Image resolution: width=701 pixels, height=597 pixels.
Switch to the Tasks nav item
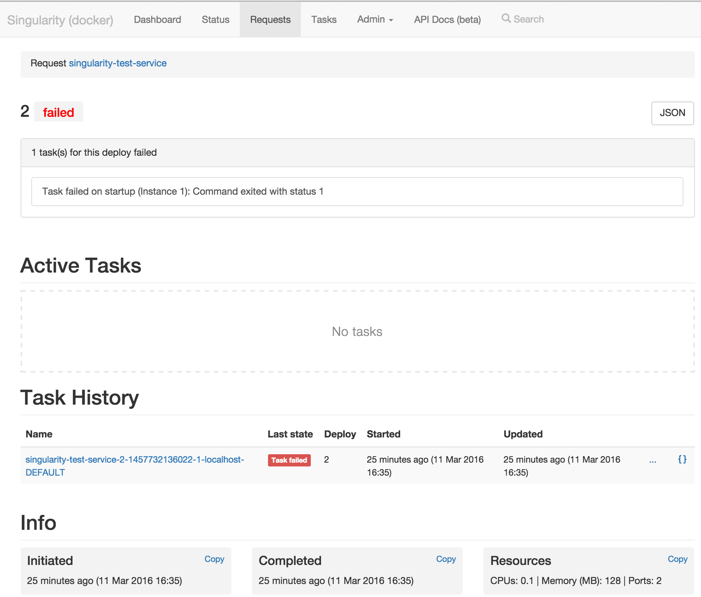(324, 19)
